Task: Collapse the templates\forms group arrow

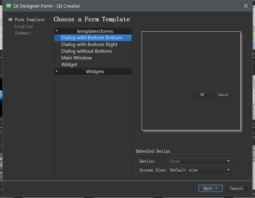Action: [57, 31]
